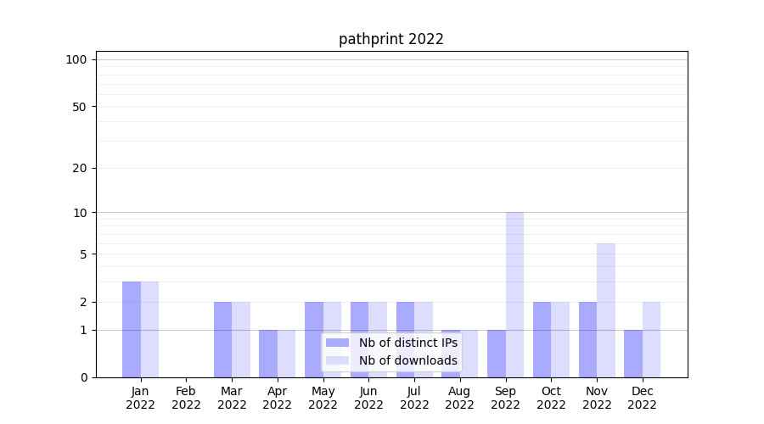Viewport: 764px width, 424px height.
Task: Select the Dec 2022 downloads bar
Action: 651,339
